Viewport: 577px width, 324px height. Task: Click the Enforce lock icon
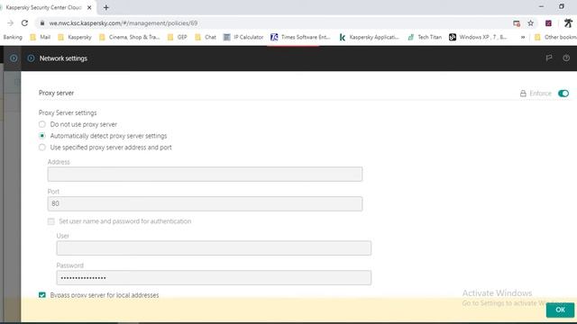coord(523,94)
